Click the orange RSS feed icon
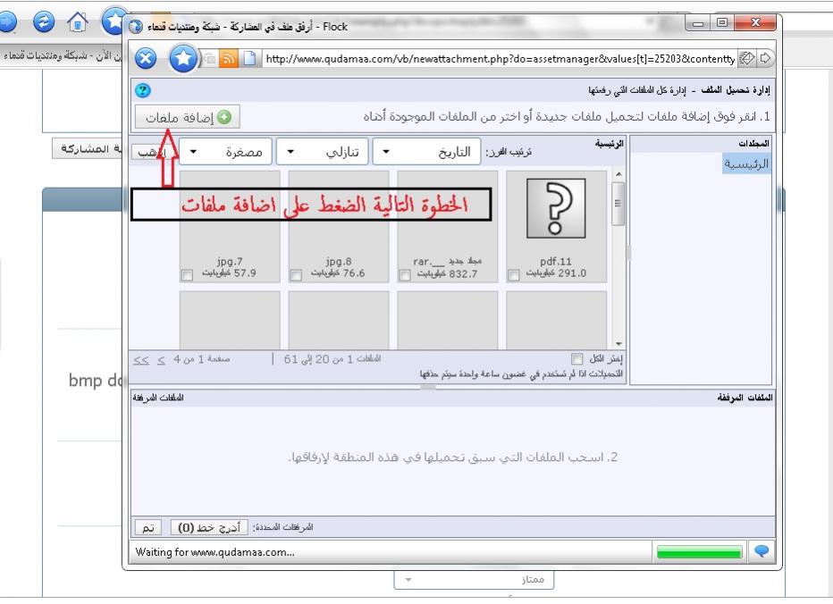 (229, 60)
